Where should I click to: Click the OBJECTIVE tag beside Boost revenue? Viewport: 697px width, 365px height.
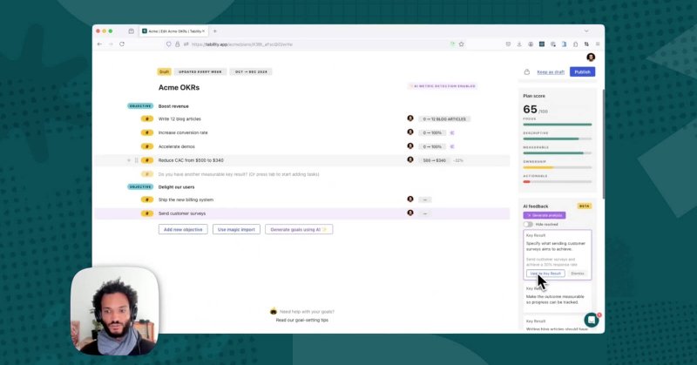tap(140, 106)
